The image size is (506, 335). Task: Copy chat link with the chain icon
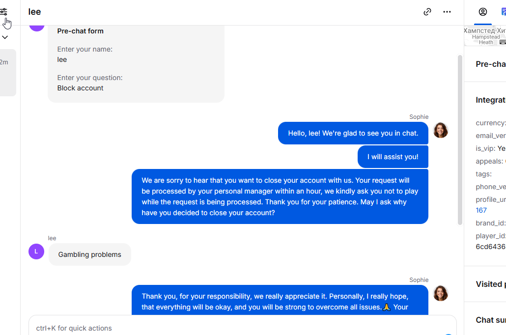[427, 12]
